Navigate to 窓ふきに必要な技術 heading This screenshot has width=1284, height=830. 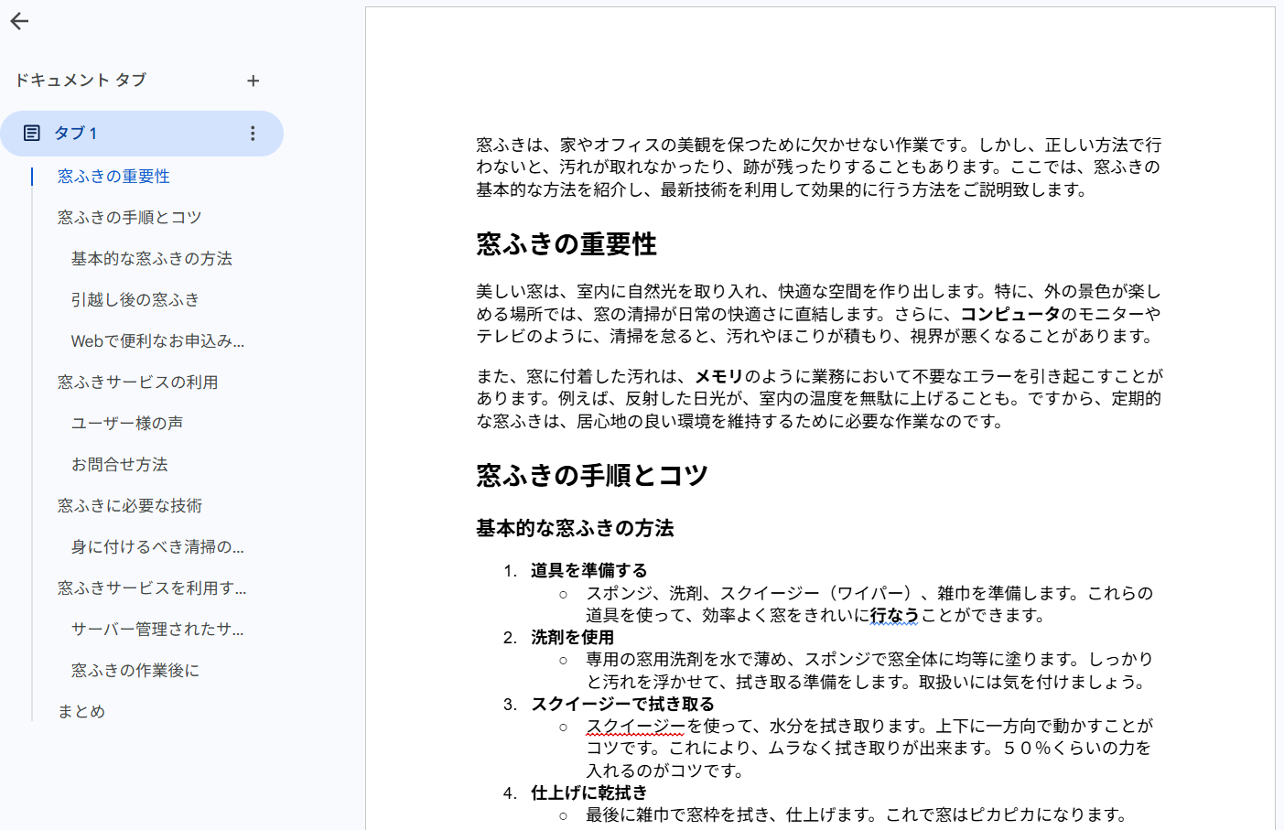(x=130, y=505)
